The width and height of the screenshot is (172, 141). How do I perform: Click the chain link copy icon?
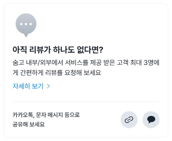pos(129,120)
